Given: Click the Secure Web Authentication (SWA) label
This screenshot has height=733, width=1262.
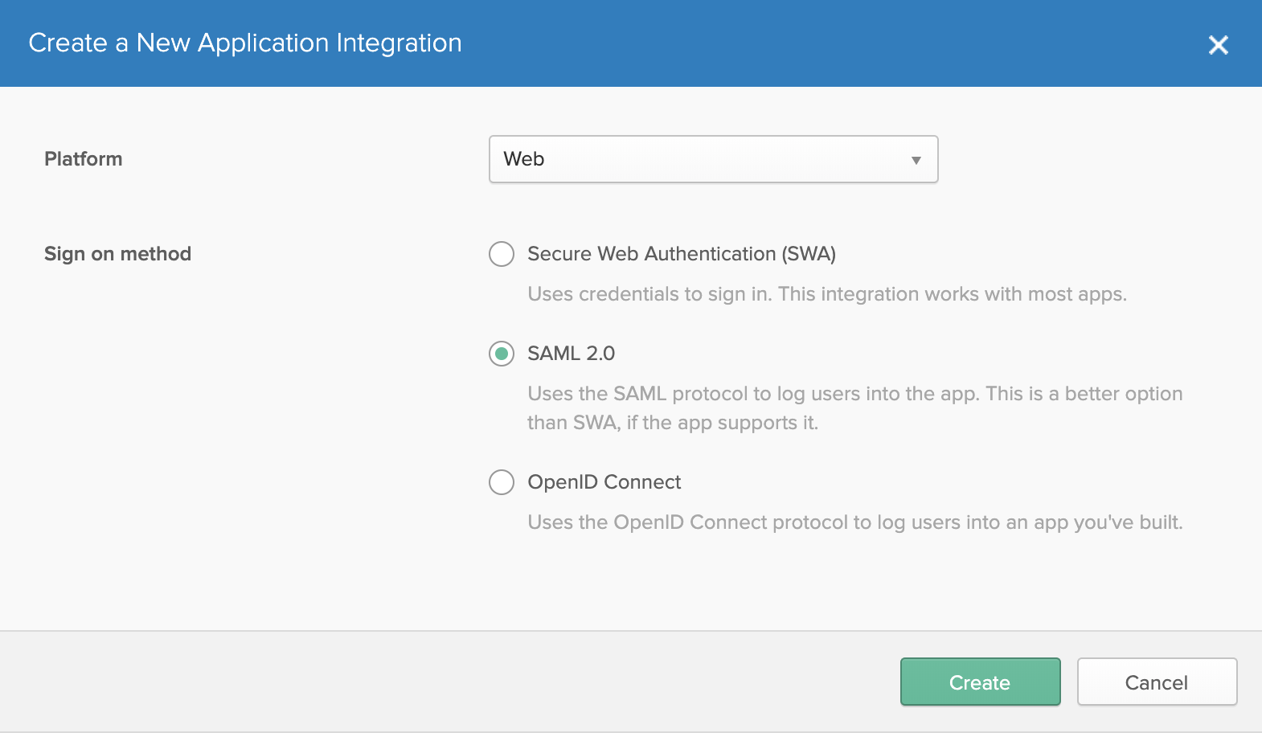Looking at the screenshot, I should pyautogui.click(x=681, y=254).
